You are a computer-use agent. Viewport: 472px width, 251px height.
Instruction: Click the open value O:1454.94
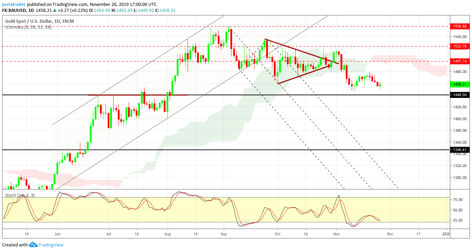click(100, 10)
